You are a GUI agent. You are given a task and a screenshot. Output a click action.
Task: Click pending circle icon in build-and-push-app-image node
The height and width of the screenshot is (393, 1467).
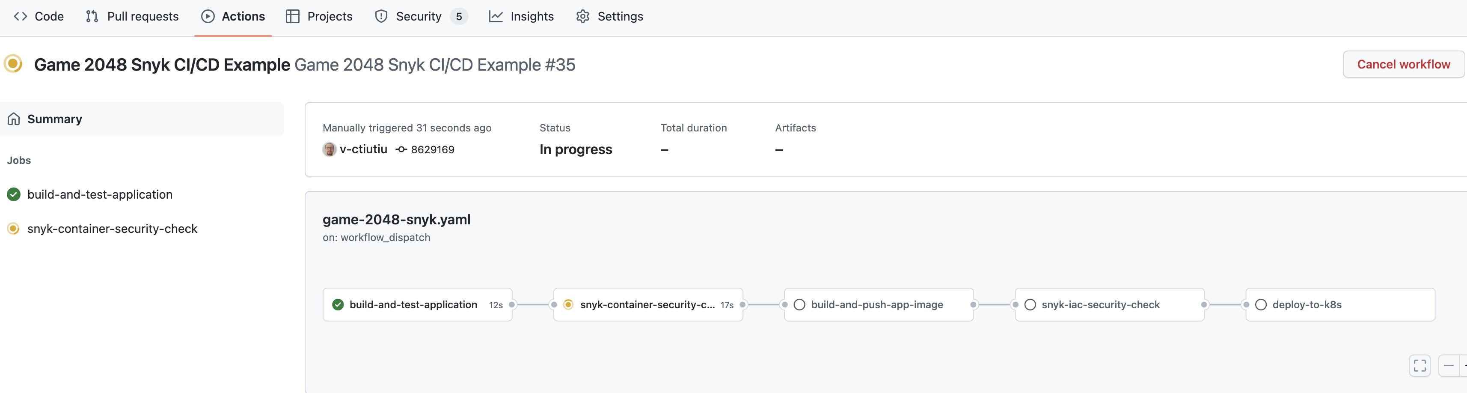[x=799, y=305]
